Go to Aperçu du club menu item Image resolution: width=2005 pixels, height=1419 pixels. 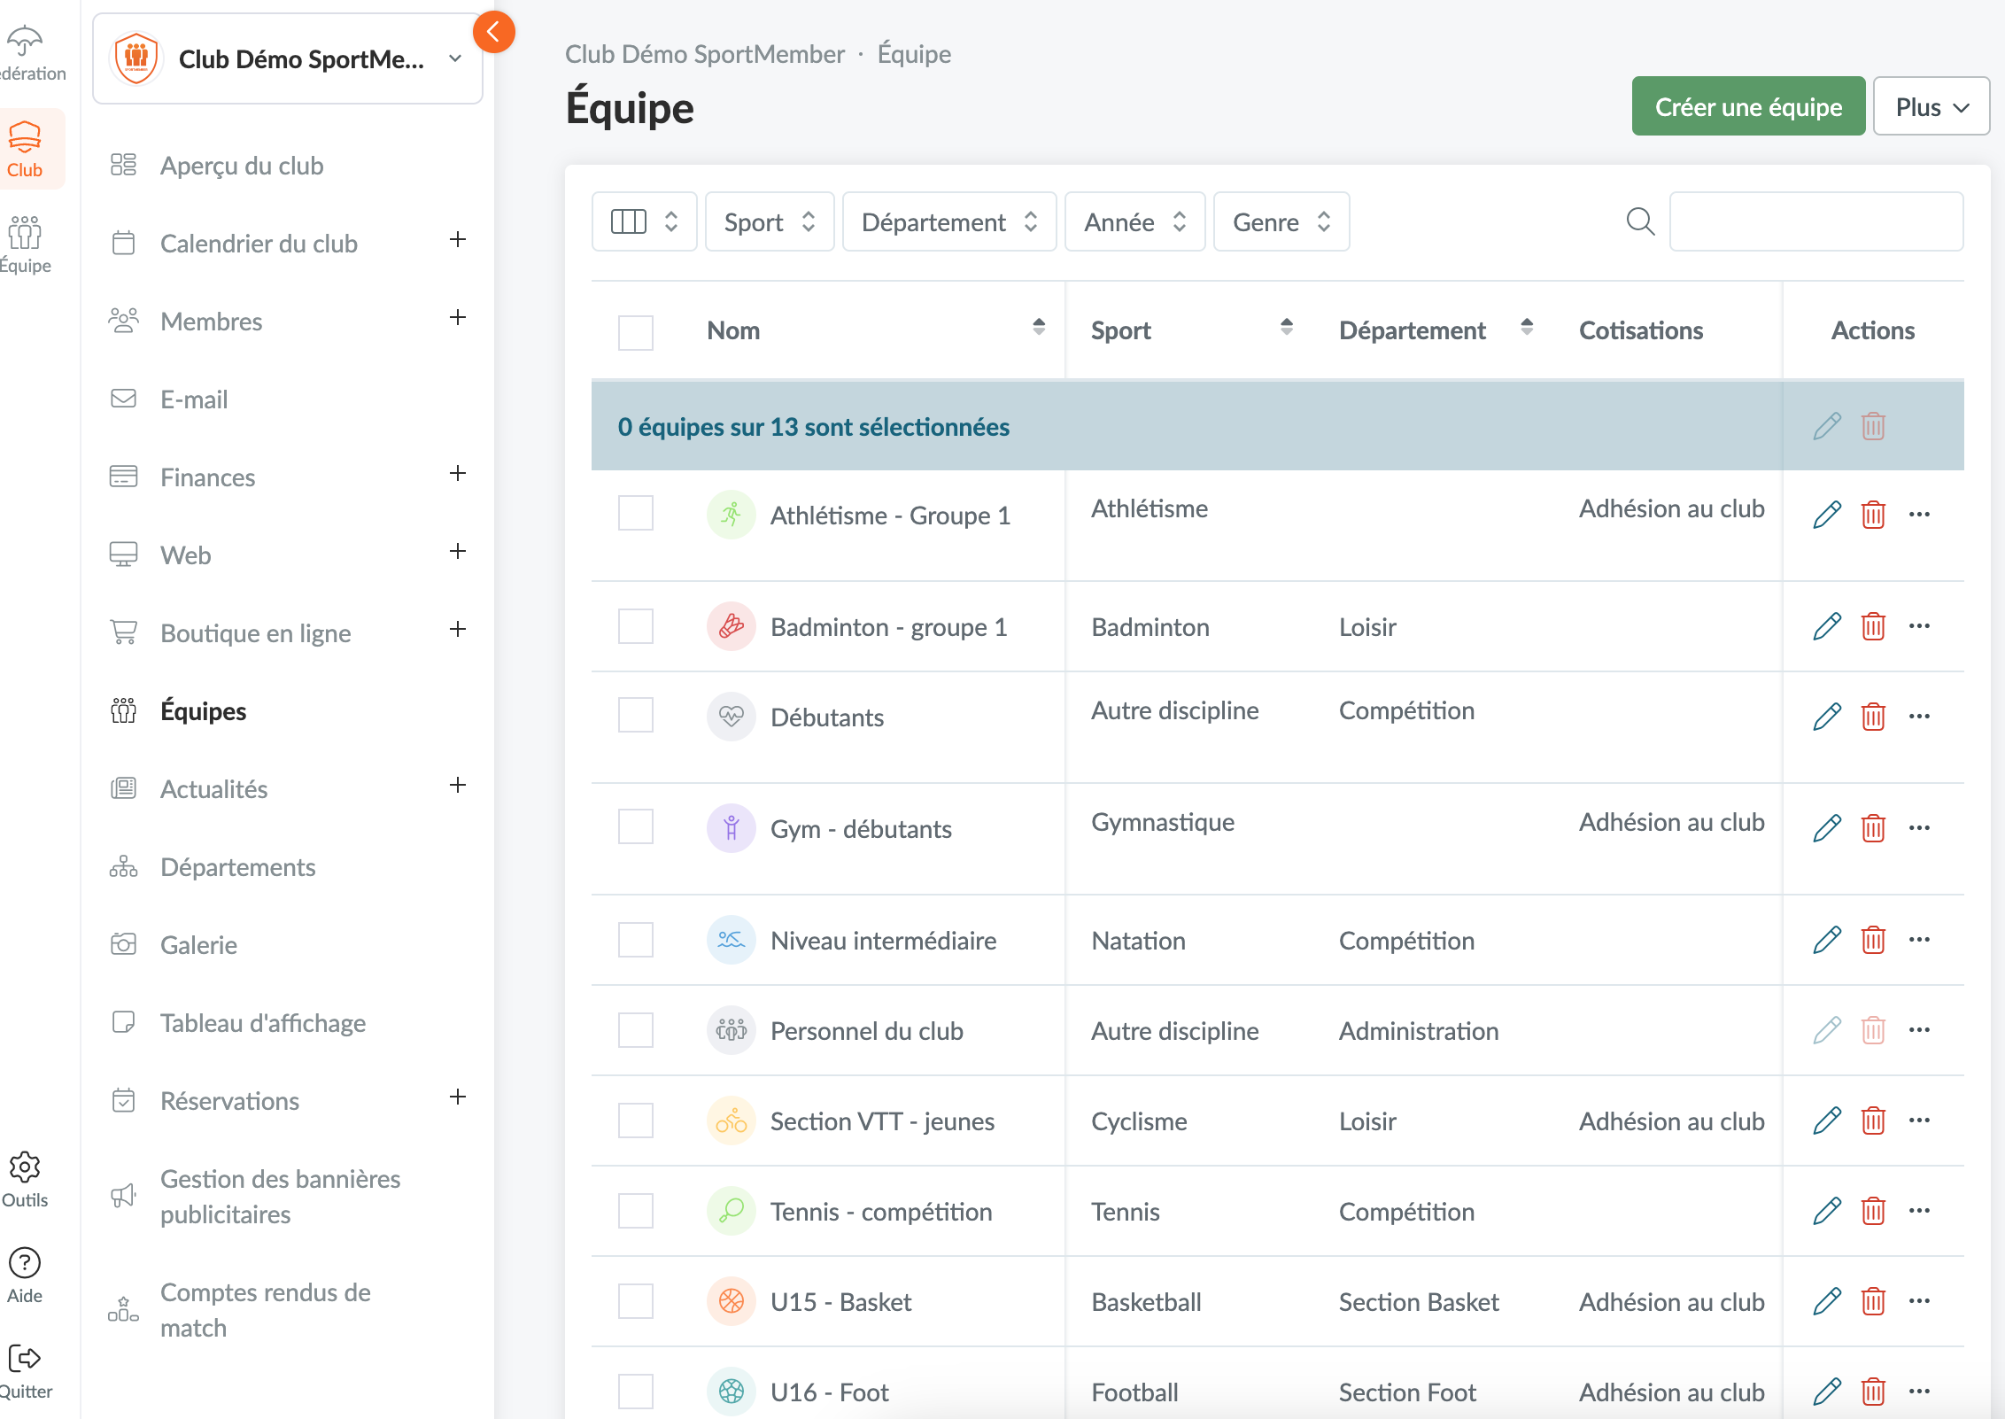(241, 166)
